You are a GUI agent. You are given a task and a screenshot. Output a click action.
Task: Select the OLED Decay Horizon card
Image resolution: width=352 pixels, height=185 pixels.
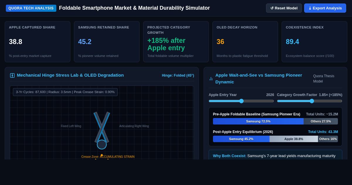pos(245,42)
